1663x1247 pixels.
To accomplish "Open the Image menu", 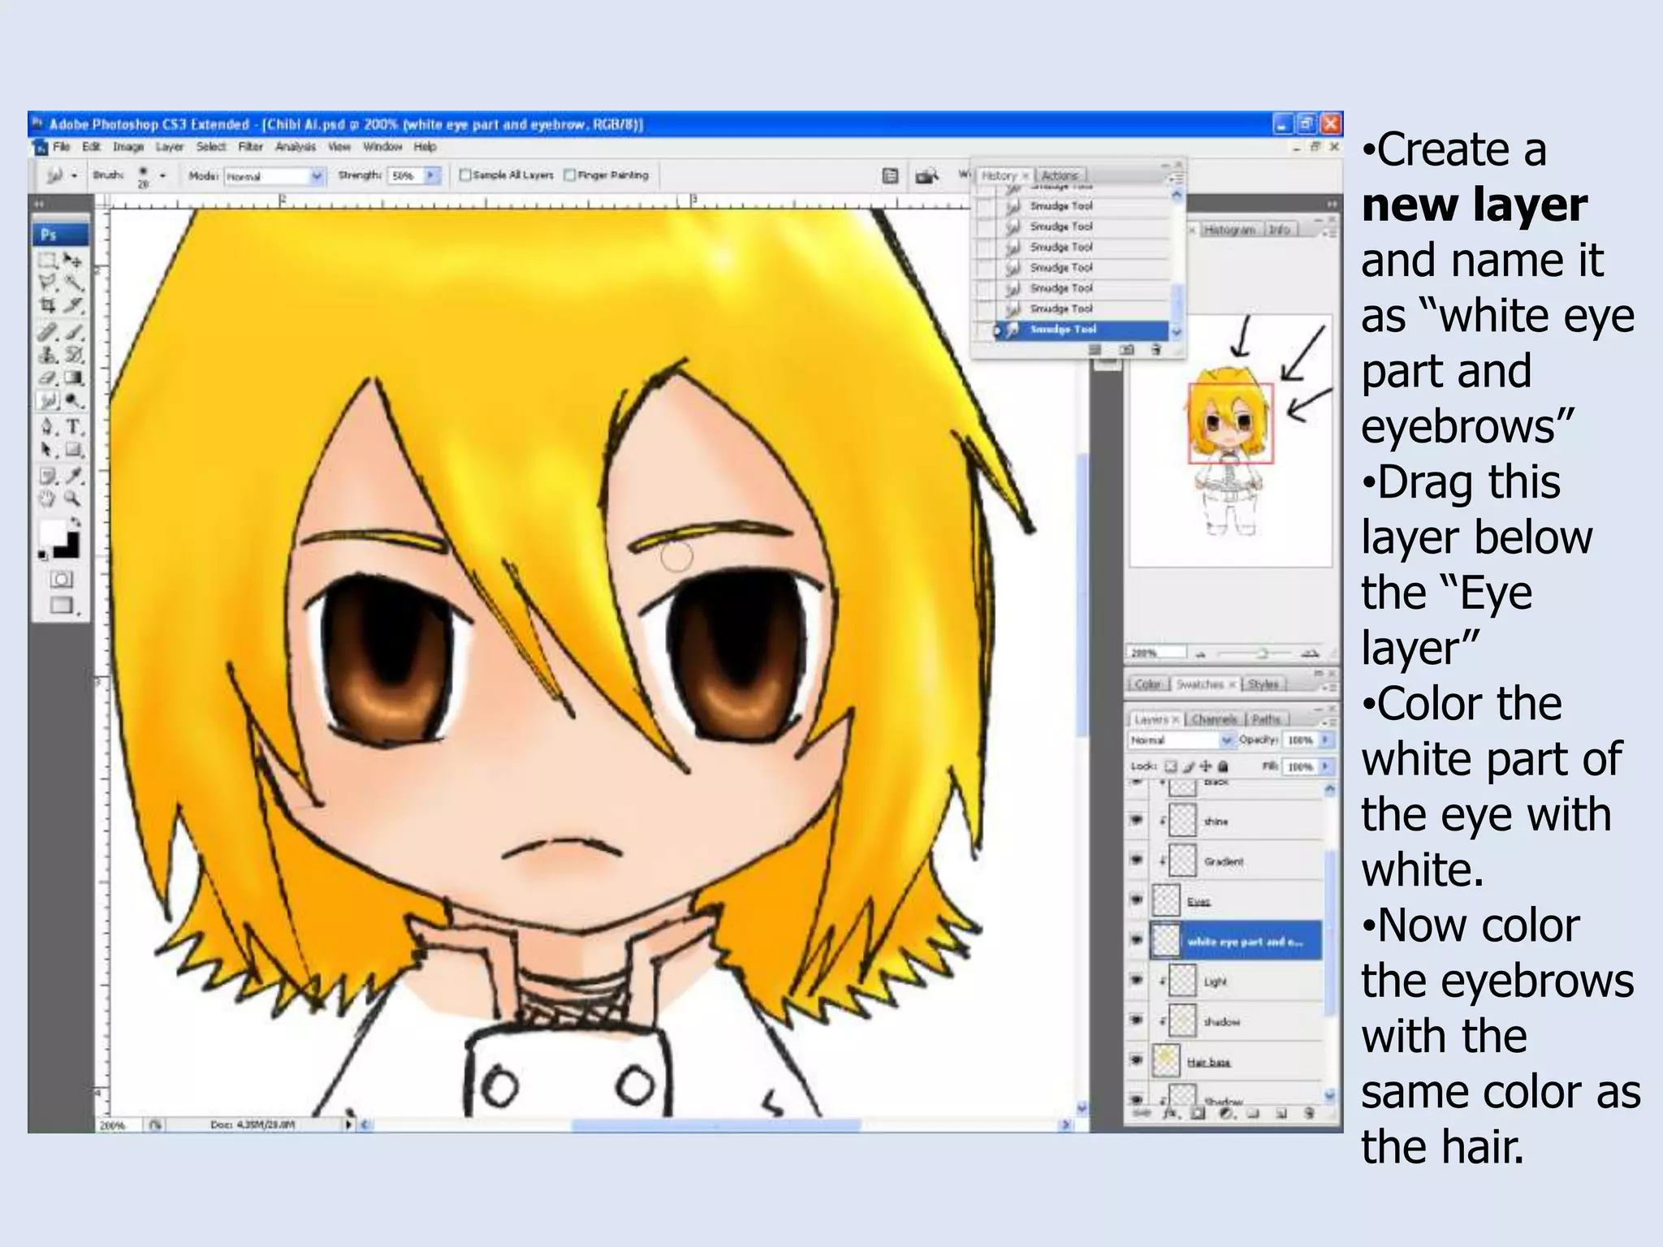I will [127, 147].
